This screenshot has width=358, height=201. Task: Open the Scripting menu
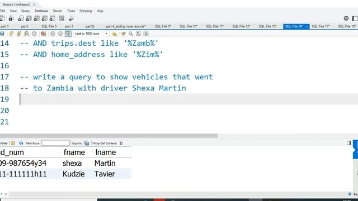86,11
